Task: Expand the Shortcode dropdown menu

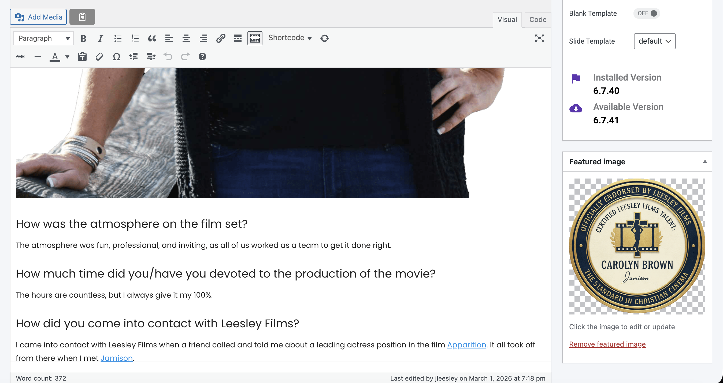Action: pyautogui.click(x=290, y=38)
